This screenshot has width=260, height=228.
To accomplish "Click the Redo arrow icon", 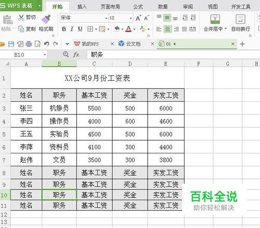I will (x=56, y=44).
